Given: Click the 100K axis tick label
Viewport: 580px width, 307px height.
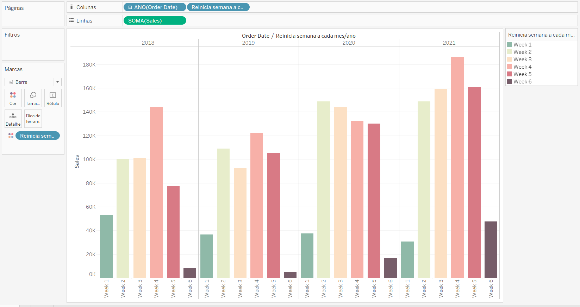Looking at the screenshot, I should pos(89,159).
